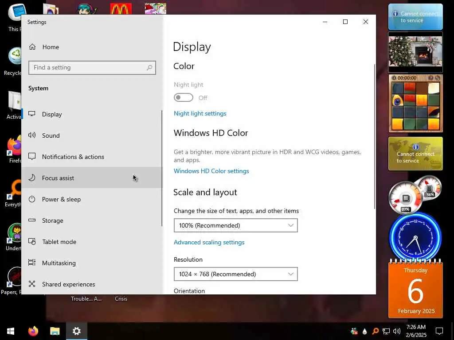Maximize the Settings window
This screenshot has height=340, width=454.
pyautogui.click(x=345, y=22)
